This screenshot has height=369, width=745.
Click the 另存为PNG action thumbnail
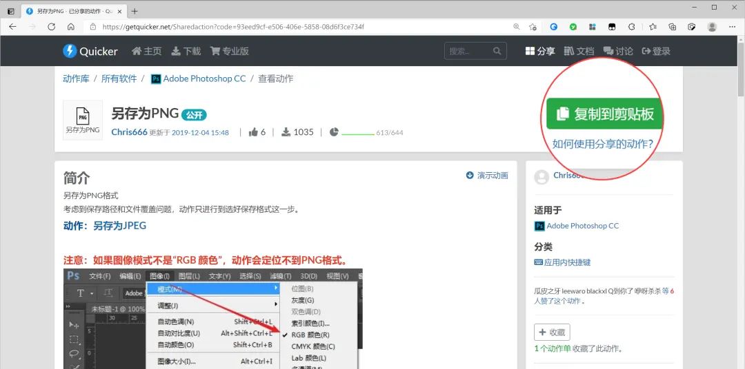tap(83, 120)
